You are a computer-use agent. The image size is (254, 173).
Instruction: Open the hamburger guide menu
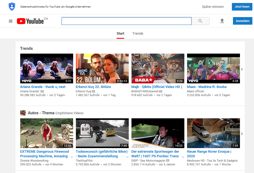(x=11, y=21)
